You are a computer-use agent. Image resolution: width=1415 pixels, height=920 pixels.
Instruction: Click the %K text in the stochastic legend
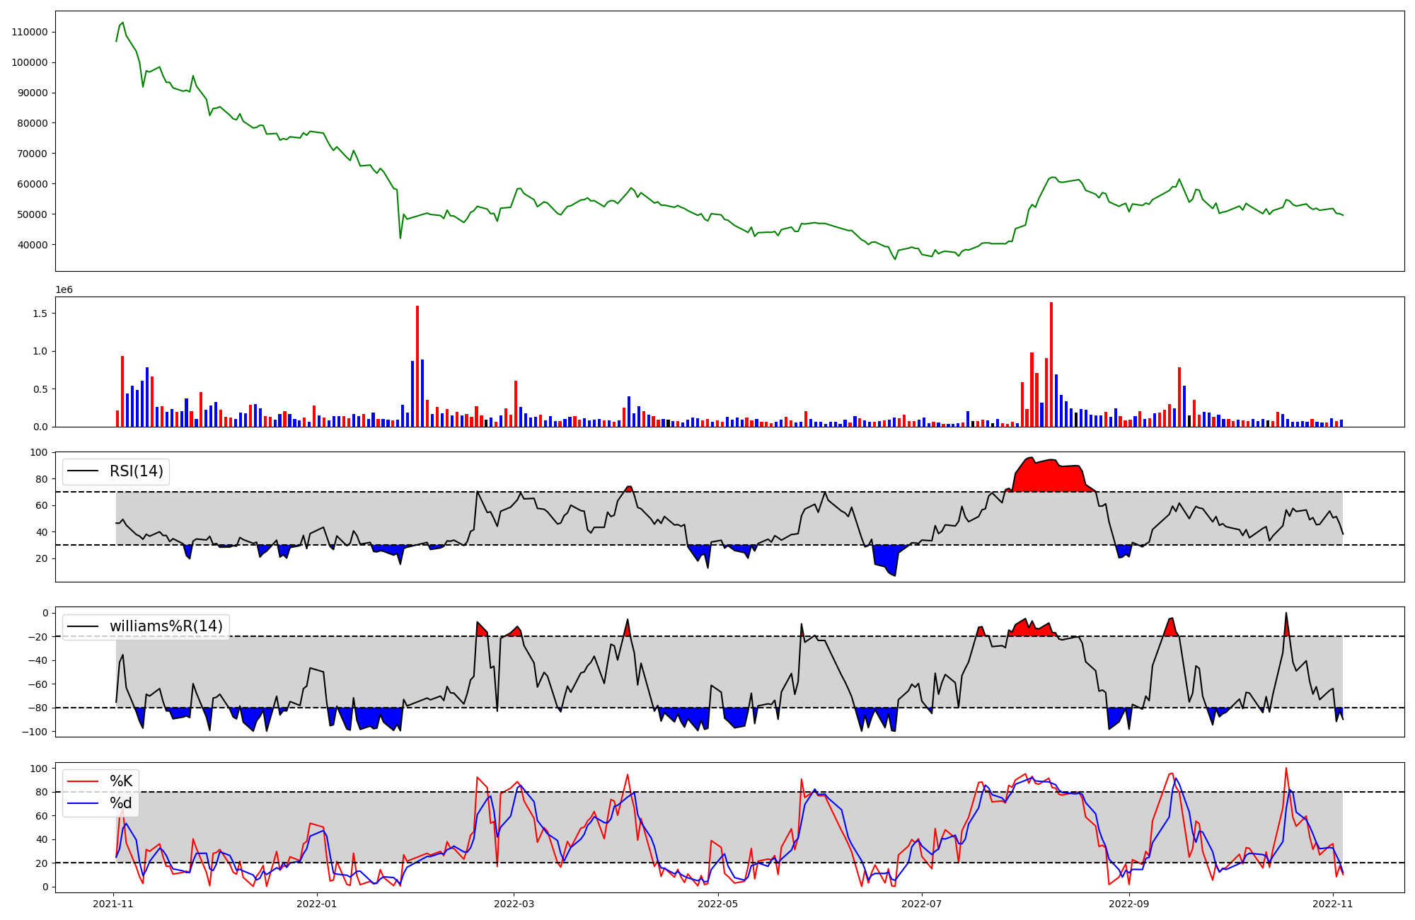tap(120, 781)
